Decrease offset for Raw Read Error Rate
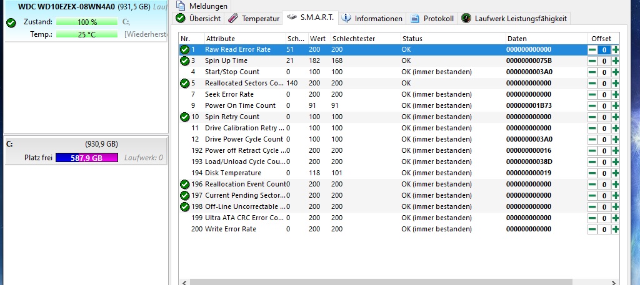The height and width of the screenshot is (285, 640). click(x=592, y=50)
